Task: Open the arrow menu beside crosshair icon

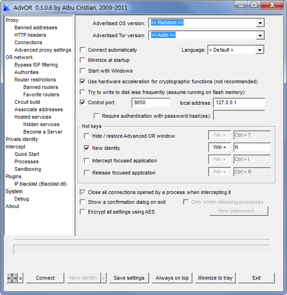Action: (20, 278)
